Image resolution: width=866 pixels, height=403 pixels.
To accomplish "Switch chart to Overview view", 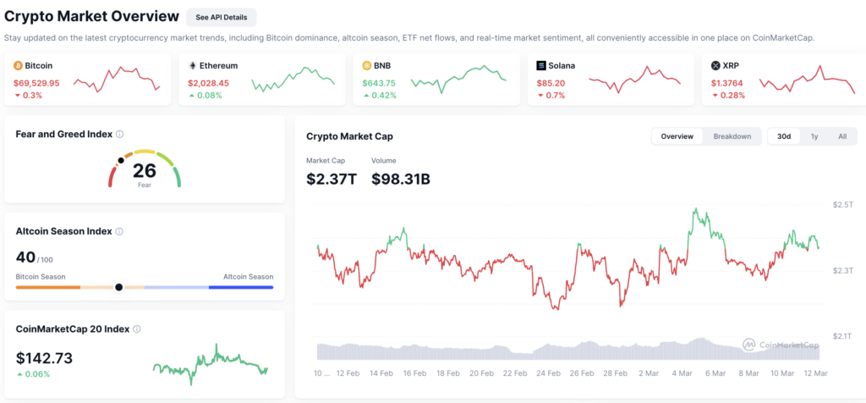I will point(677,136).
